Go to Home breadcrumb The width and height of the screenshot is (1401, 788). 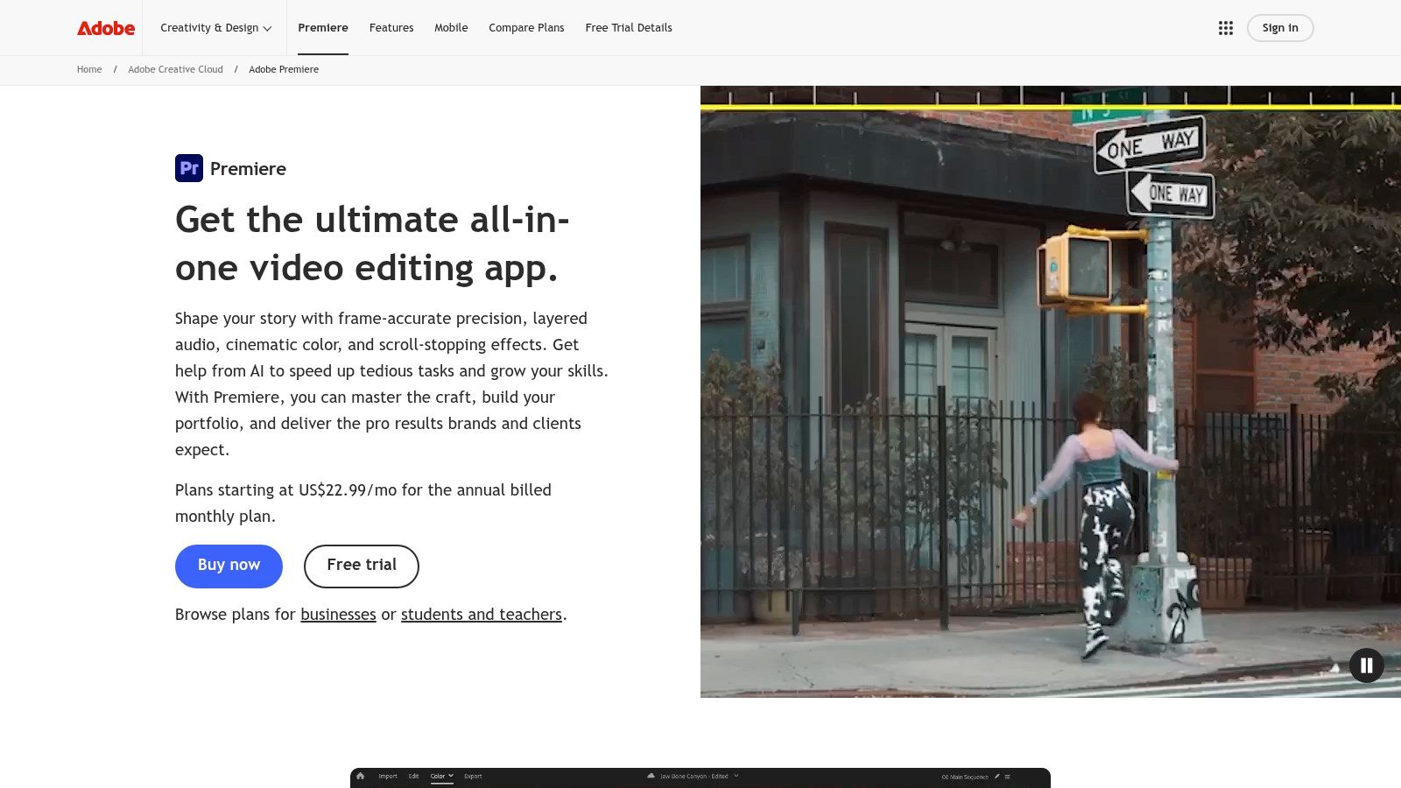89,69
